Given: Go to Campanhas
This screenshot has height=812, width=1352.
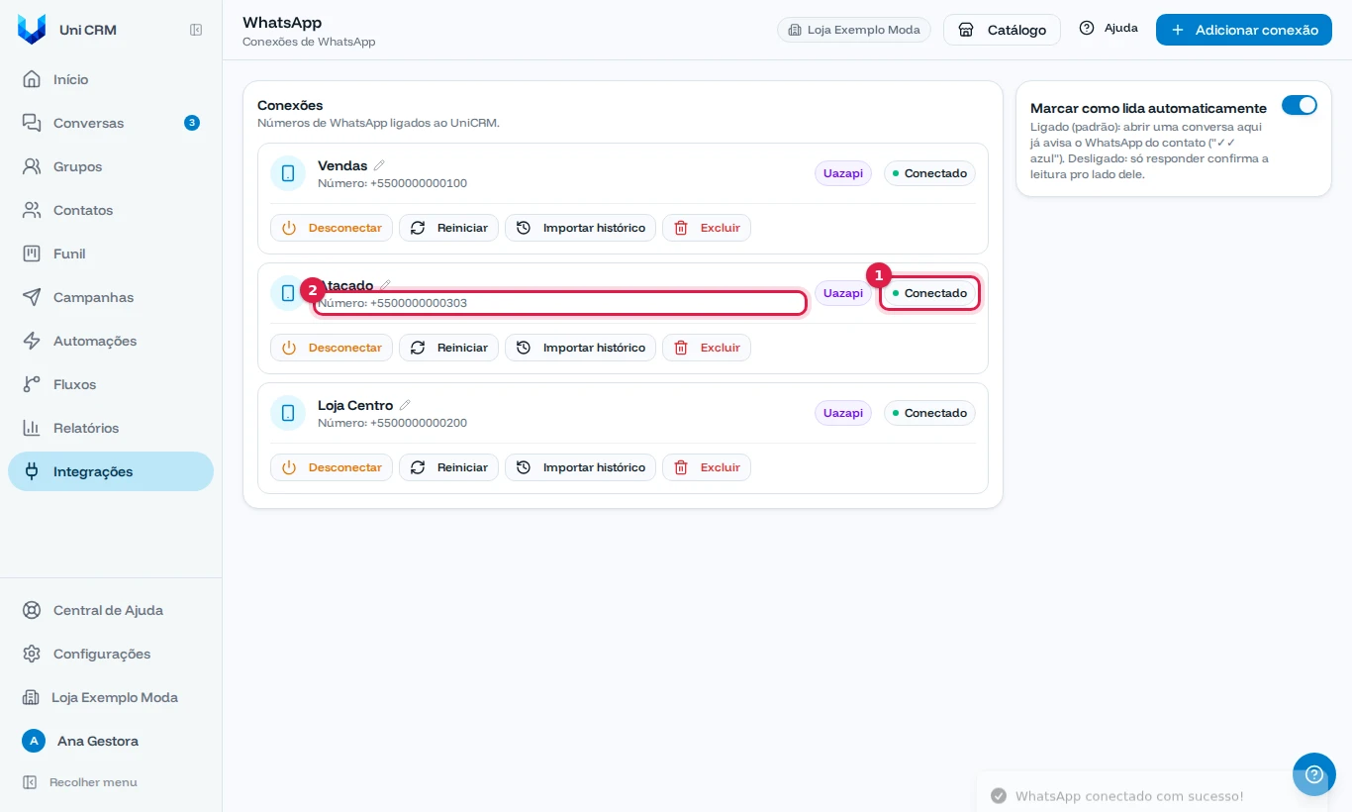Looking at the screenshot, I should click(111, 297).
